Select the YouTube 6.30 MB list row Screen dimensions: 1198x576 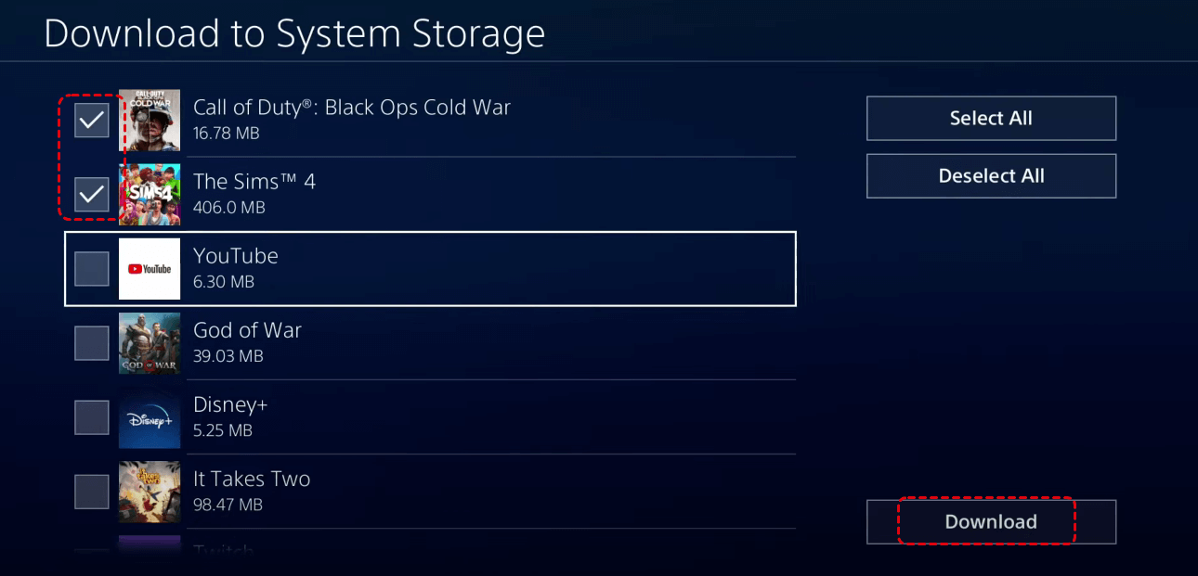430,269
